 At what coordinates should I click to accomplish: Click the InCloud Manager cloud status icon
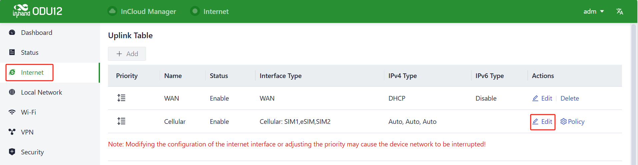[x=113, y=11]
